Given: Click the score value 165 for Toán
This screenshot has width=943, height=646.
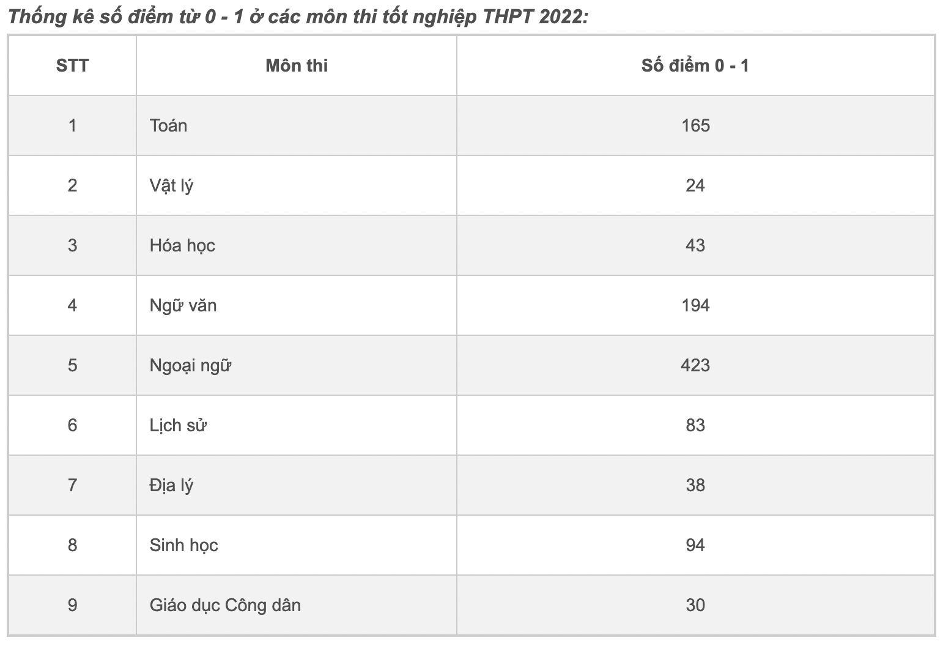Looking at the screenshot, I should [x=695, y=125].
